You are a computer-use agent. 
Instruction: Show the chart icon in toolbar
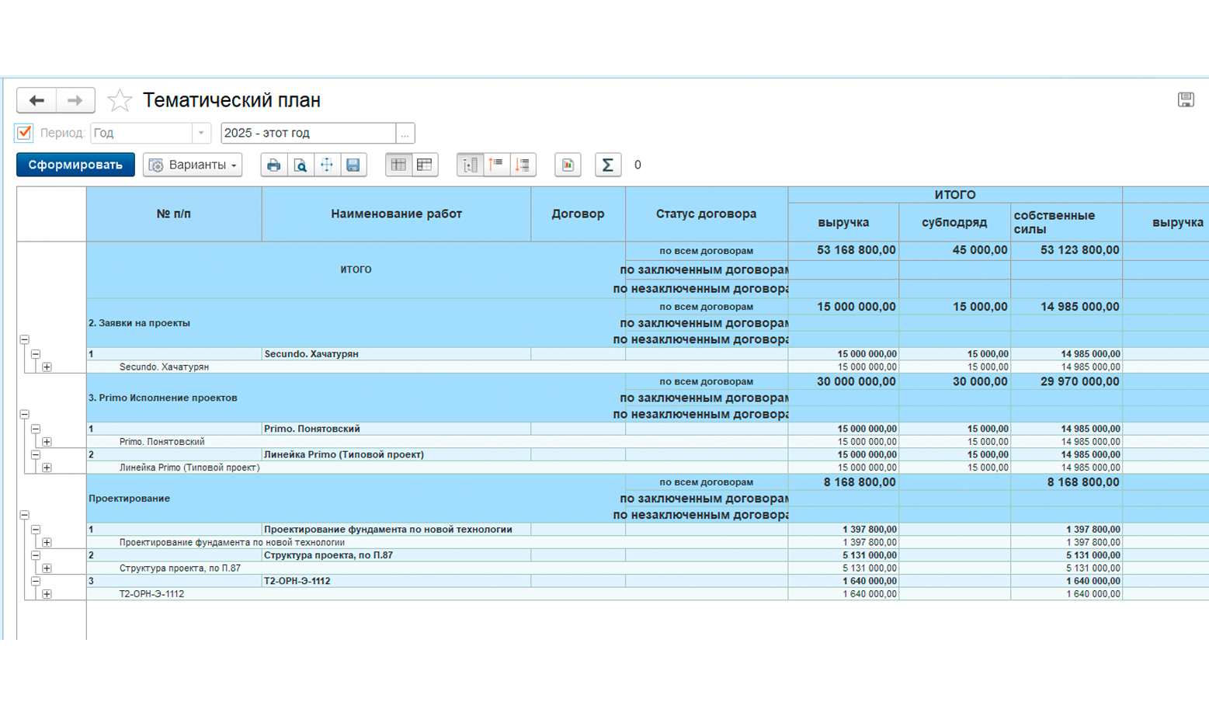[x=568, y=165]
